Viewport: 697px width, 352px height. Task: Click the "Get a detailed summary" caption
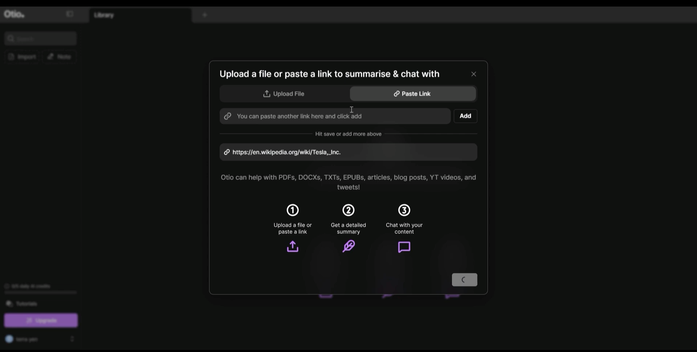pos(348,228)
